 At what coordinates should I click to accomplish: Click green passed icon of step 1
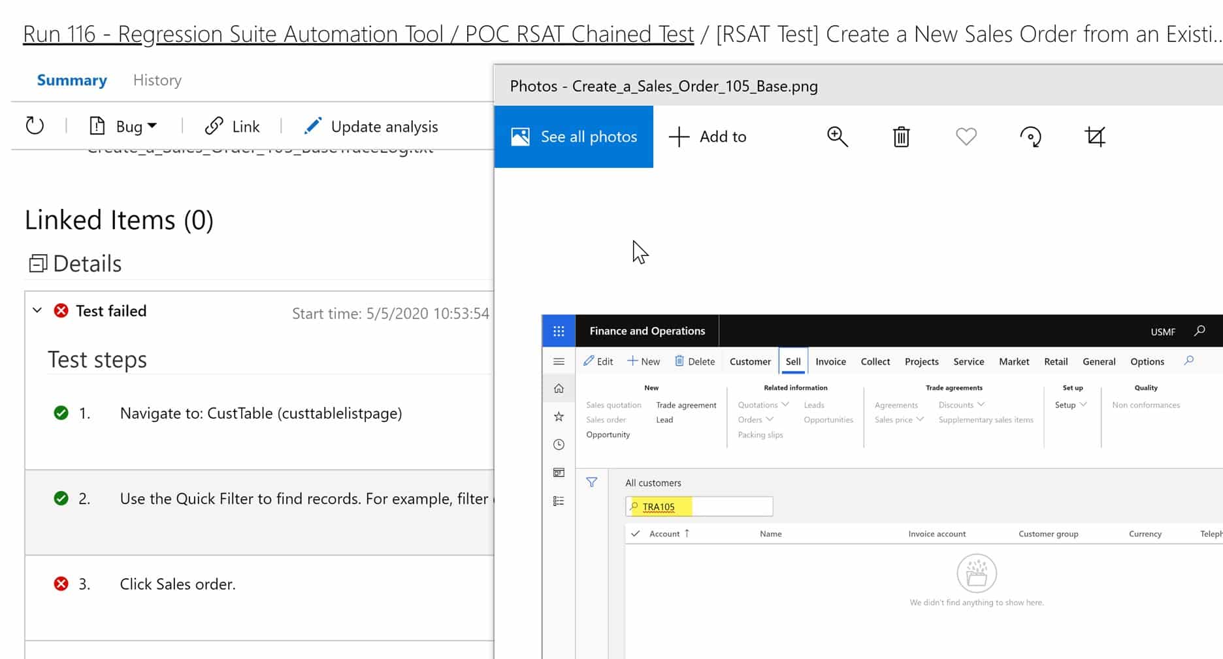coord(61,413)
